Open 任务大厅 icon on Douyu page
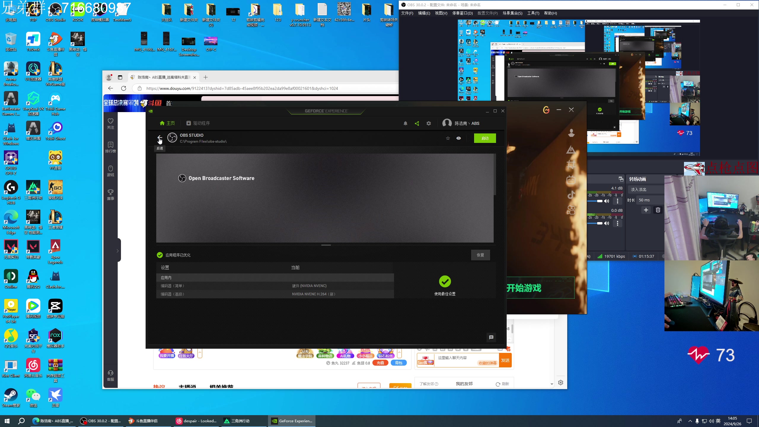This screenshot has height=427, width=759. 186,353
